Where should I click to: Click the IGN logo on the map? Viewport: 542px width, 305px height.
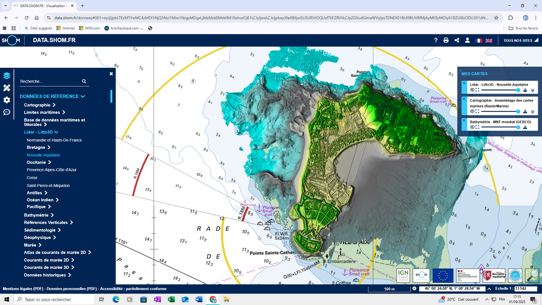point(403,275)
